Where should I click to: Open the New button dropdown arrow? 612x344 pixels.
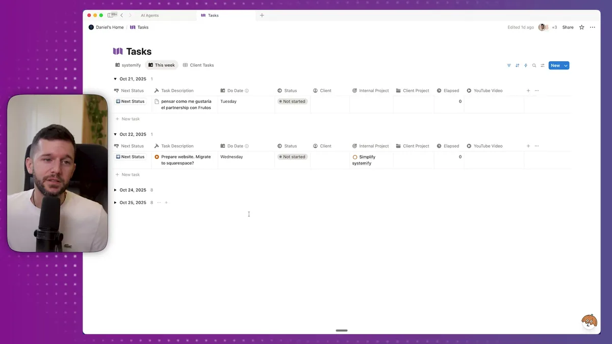tap(565, 65)
